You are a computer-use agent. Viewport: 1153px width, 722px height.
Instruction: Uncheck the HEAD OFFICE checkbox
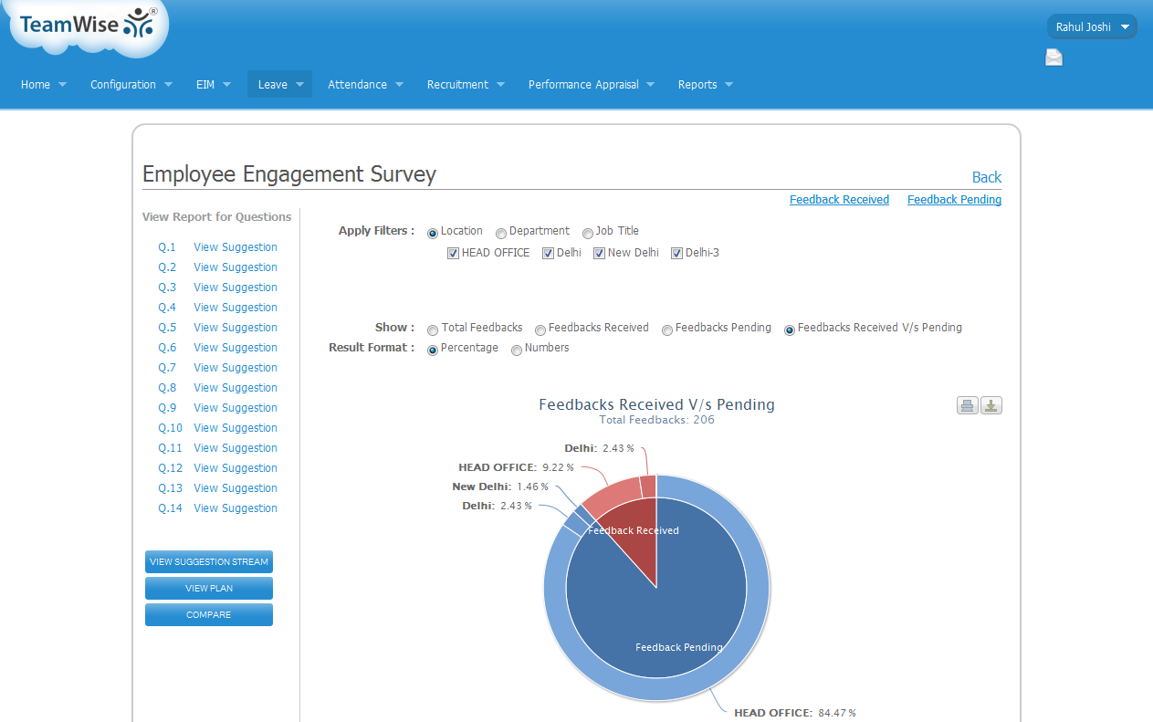coord(453,254)
